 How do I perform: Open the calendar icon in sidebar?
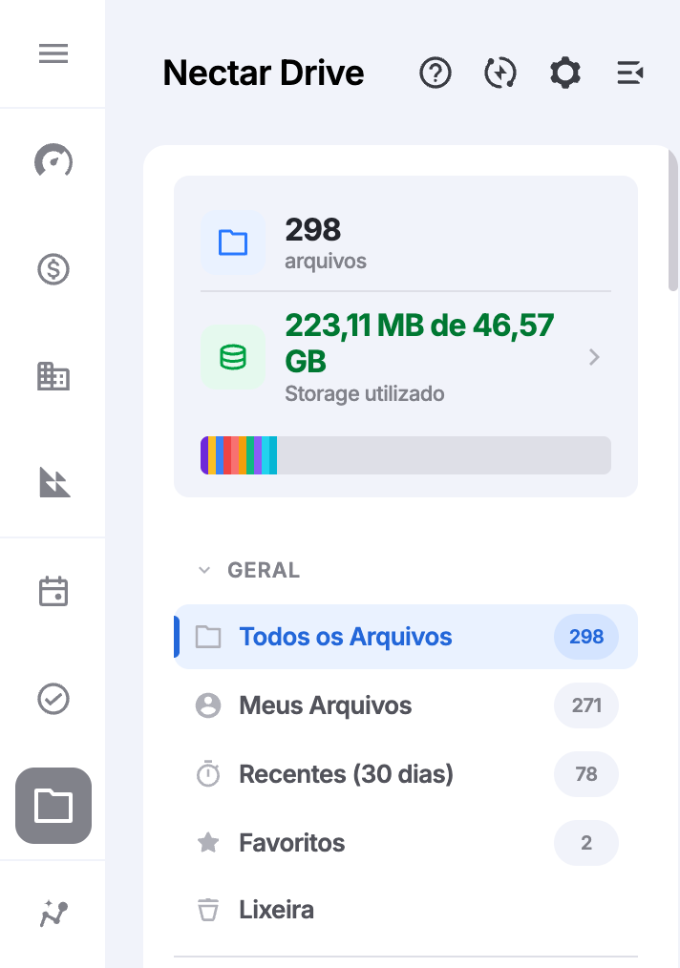[53, 592]
